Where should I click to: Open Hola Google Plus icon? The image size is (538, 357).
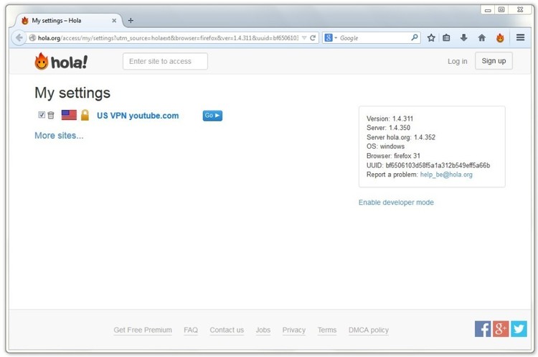click(x=501, y=329)
